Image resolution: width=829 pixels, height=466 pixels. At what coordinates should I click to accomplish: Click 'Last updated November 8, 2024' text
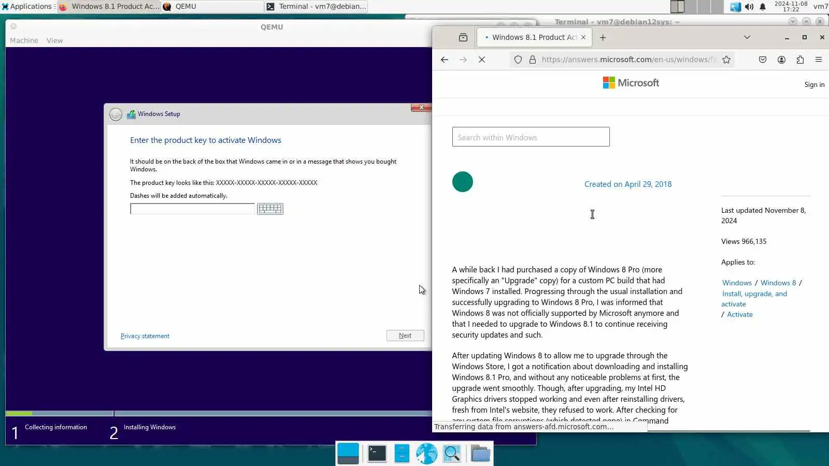point(764,215)
